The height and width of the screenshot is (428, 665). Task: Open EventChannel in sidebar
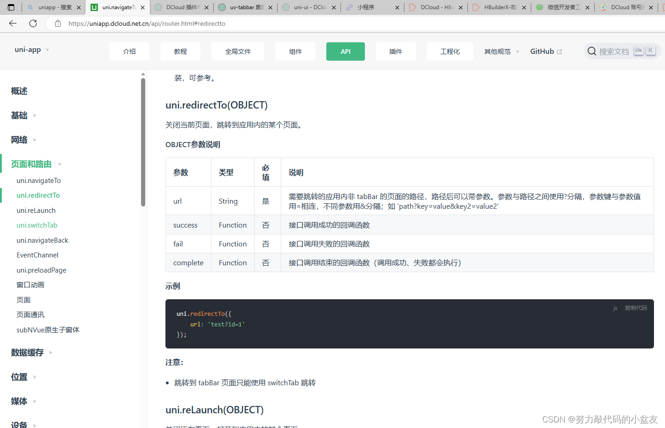37,255
